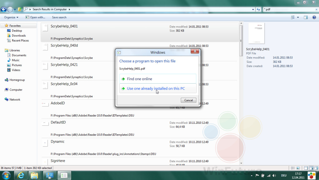Click the Dynamic file icon
This screenshot has height=180, width=319.
click(x=45, y=143)
